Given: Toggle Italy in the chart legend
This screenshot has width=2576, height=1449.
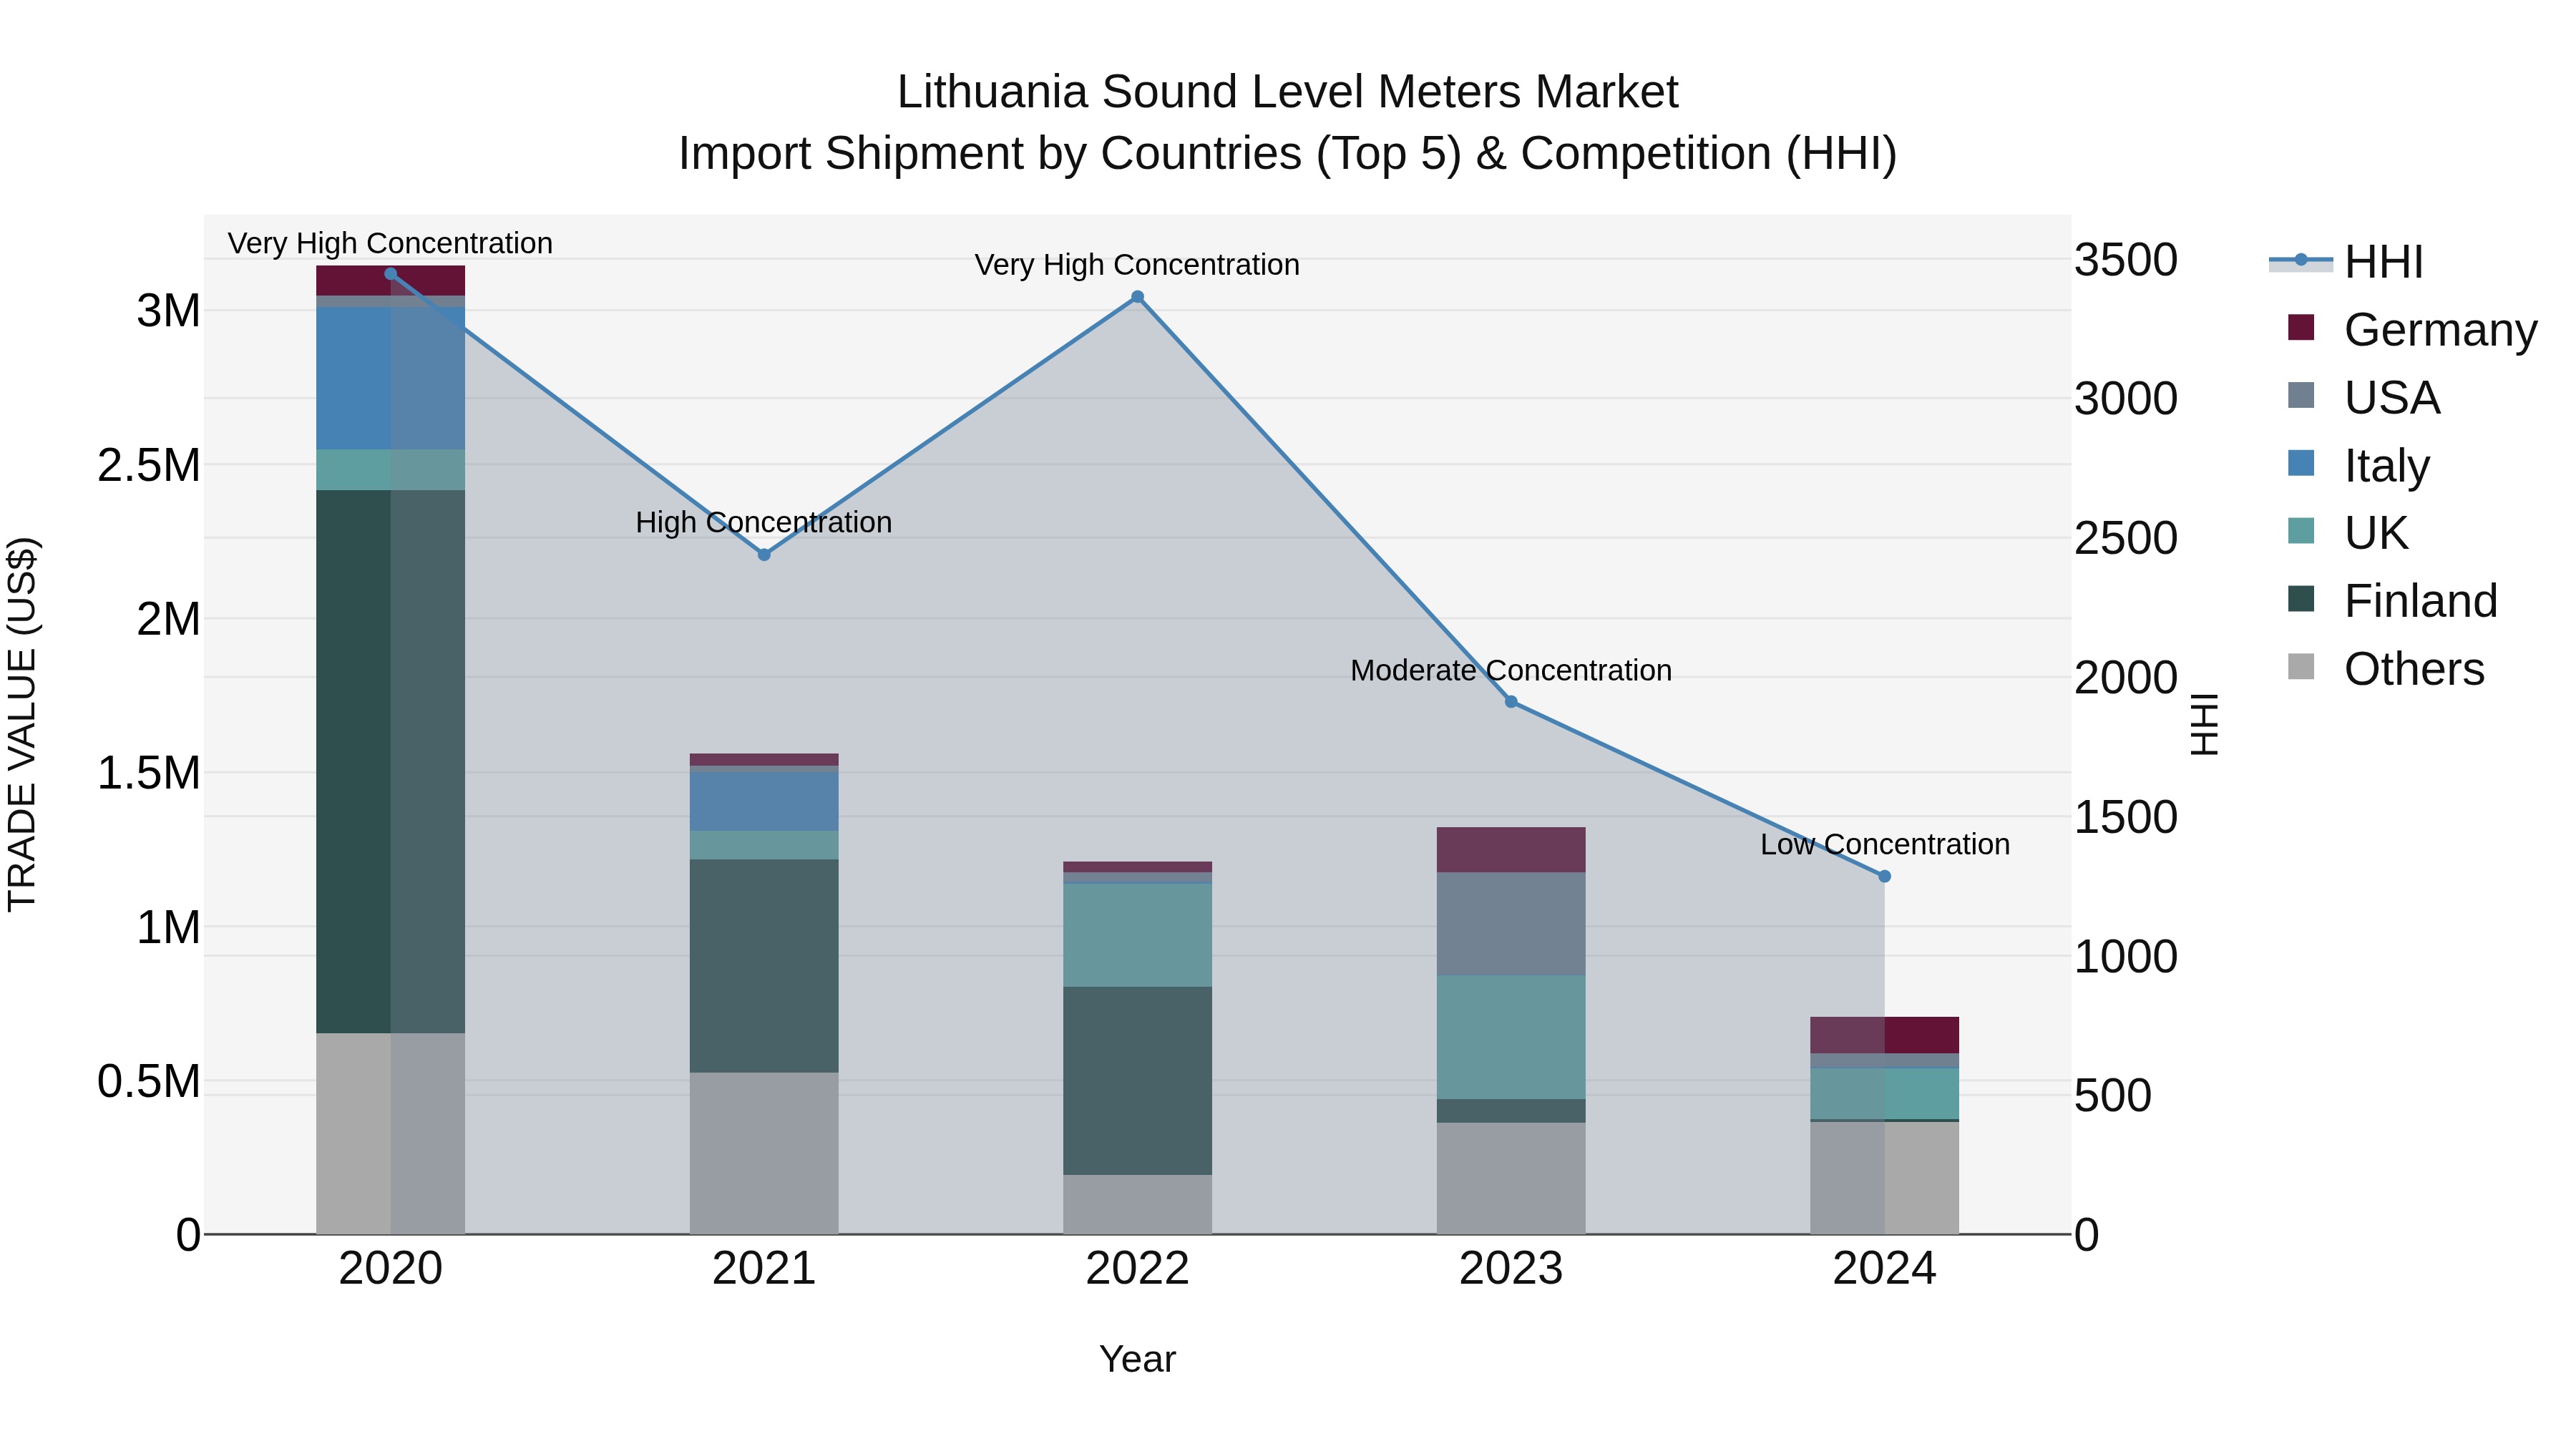Looking at the screenshot, I should [x=2358, y=465].
